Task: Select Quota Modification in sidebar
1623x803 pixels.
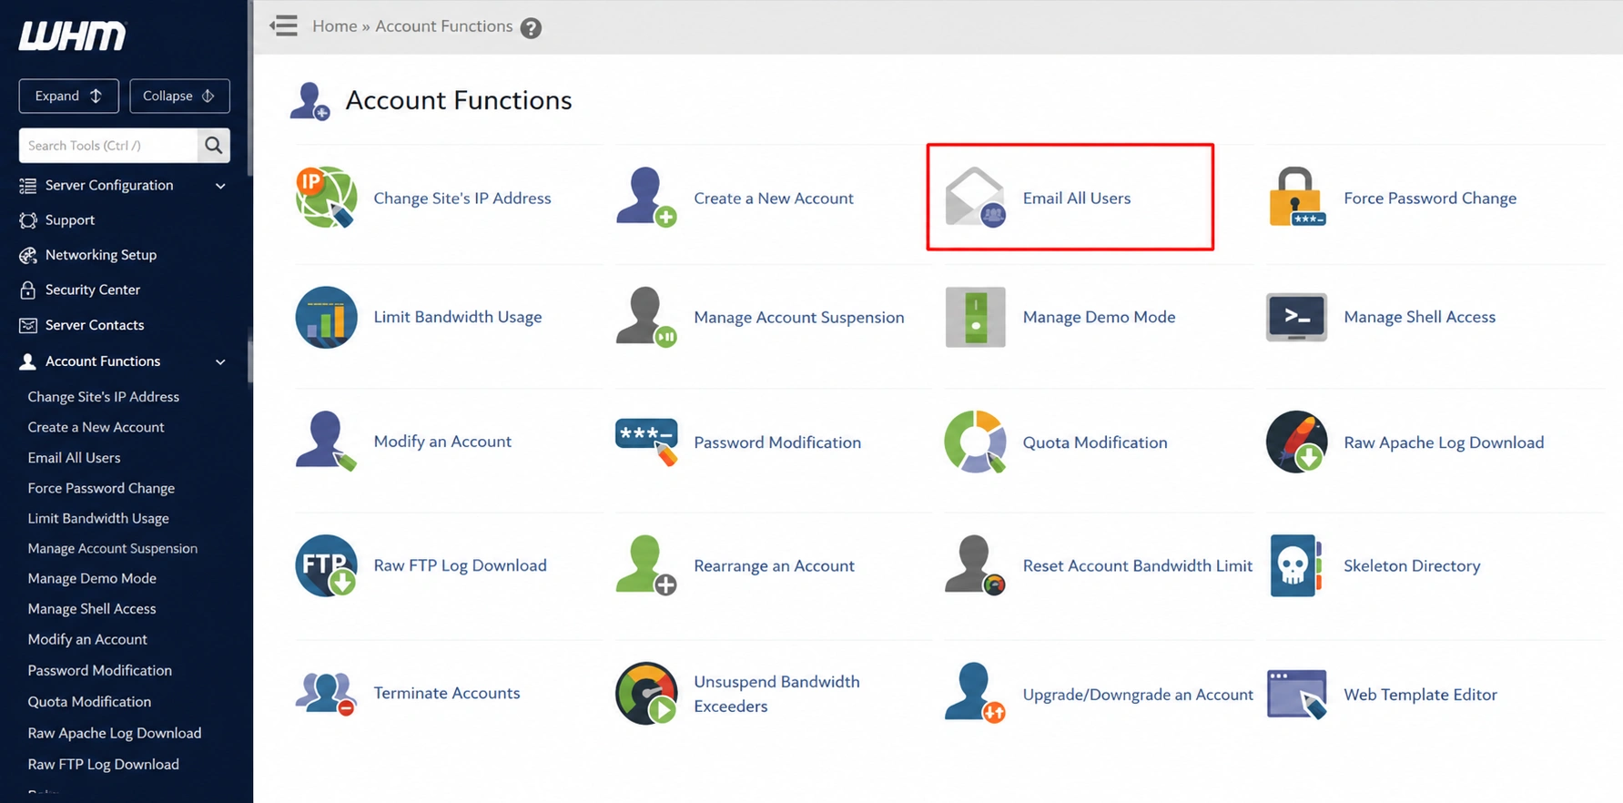Action: [x=89, y=702]
